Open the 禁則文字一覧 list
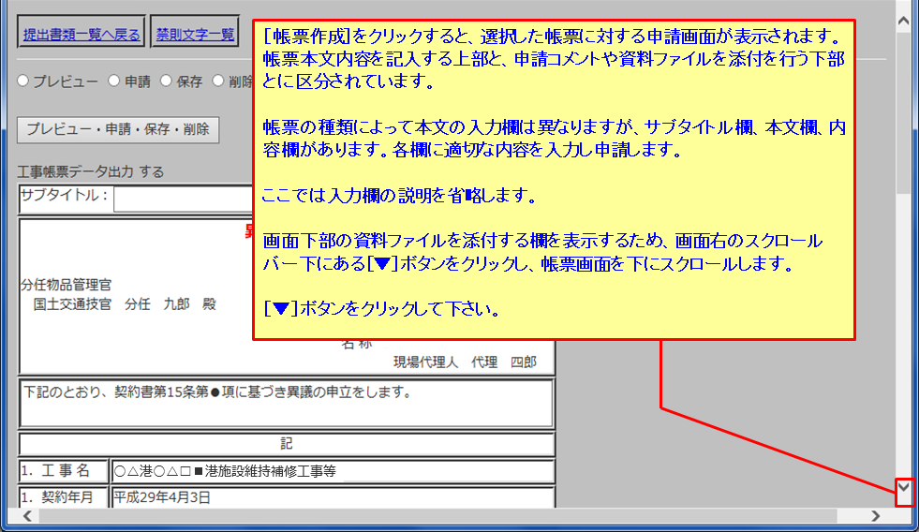The width and height of the screenshot is (919, 532). point(195,36)
